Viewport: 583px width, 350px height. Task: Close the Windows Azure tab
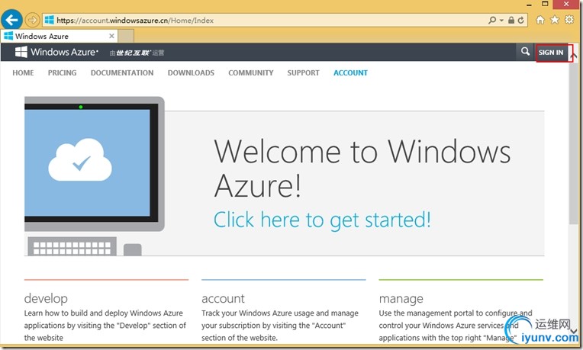[111, 36]
